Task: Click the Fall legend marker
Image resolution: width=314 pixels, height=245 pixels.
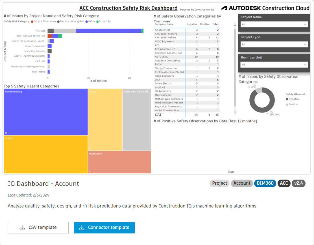Action: click(78, 22)
